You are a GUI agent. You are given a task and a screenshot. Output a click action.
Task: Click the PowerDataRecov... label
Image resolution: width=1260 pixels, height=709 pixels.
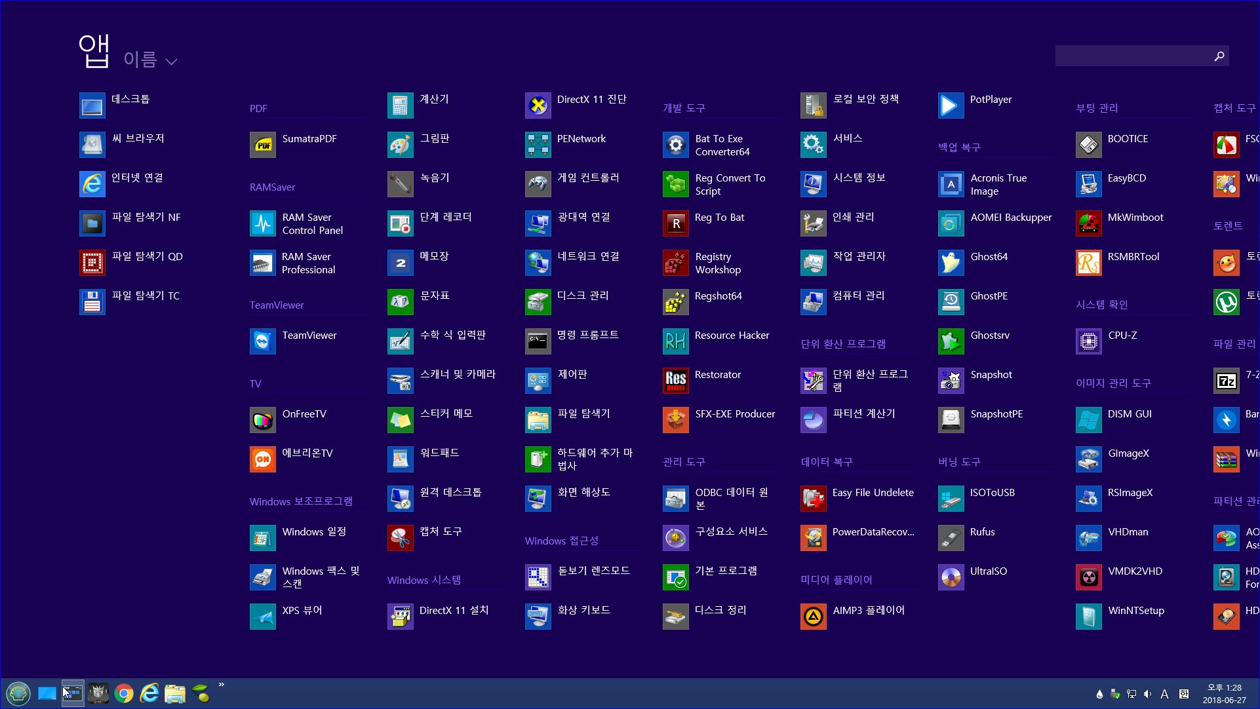873,532
